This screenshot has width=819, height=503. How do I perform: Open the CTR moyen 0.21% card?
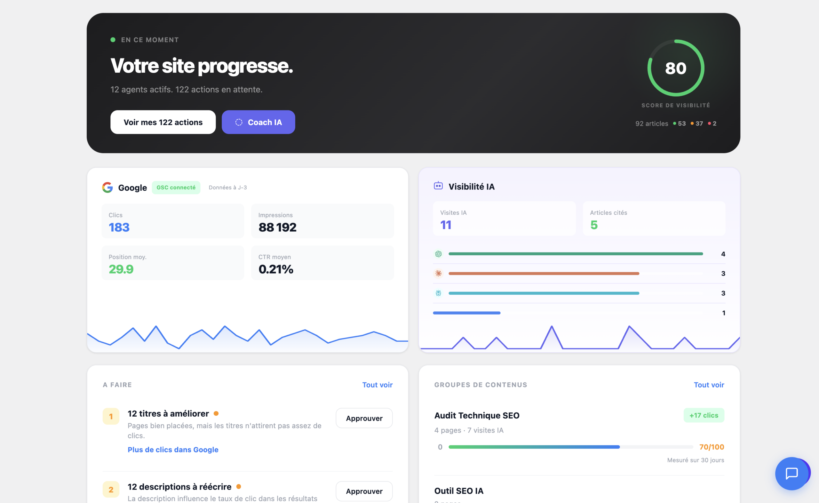point(322,263)
